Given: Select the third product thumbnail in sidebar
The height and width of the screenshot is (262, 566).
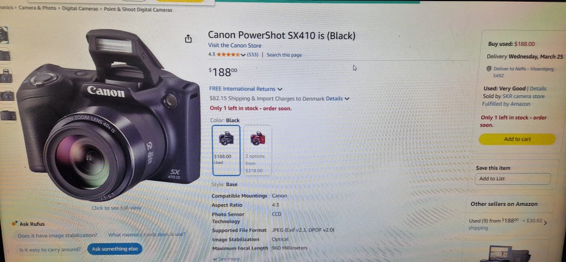Looking at the screenshot, I should point(6,76).
